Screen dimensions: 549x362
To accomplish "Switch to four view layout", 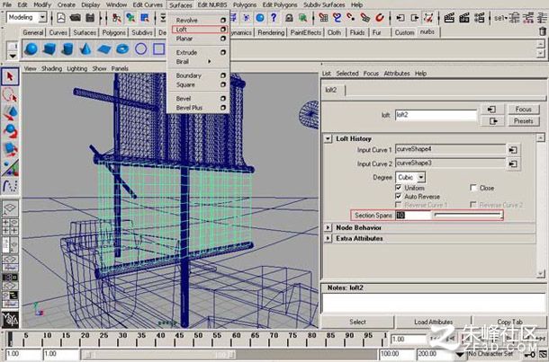I will [x=10, y=226].
